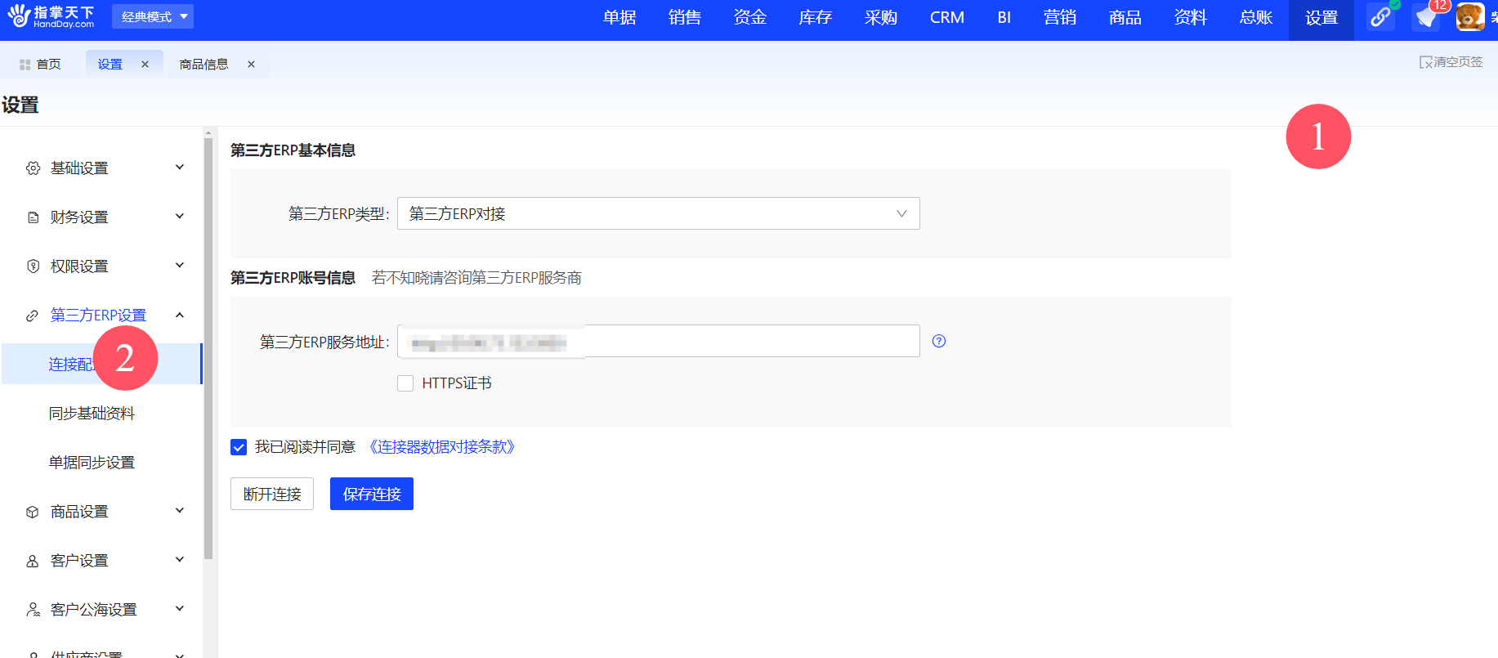
Task: Click the person icon beside 客户公海设置
Action: point(33,609)
